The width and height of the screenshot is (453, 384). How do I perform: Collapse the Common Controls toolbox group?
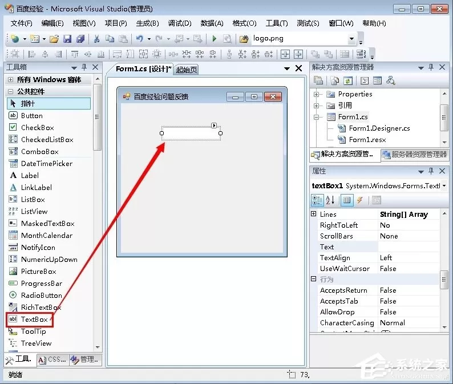tap(10, 92)
